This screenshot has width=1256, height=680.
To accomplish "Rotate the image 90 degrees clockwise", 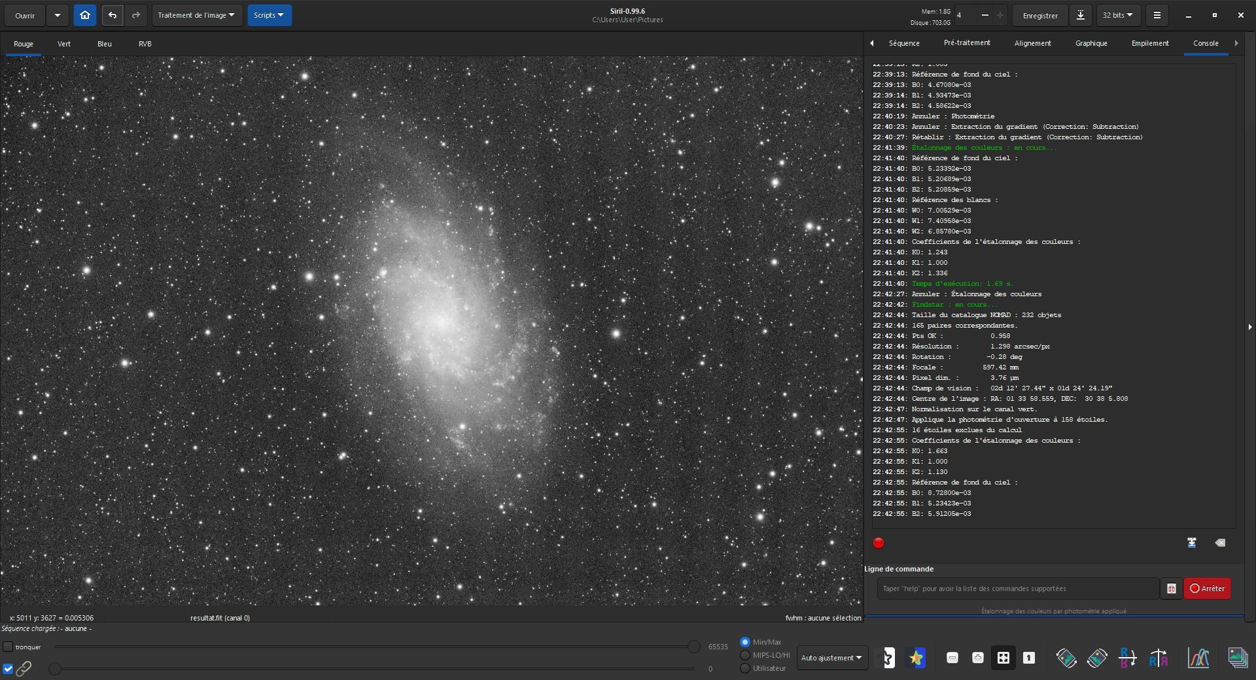I will coord(1097,658).
